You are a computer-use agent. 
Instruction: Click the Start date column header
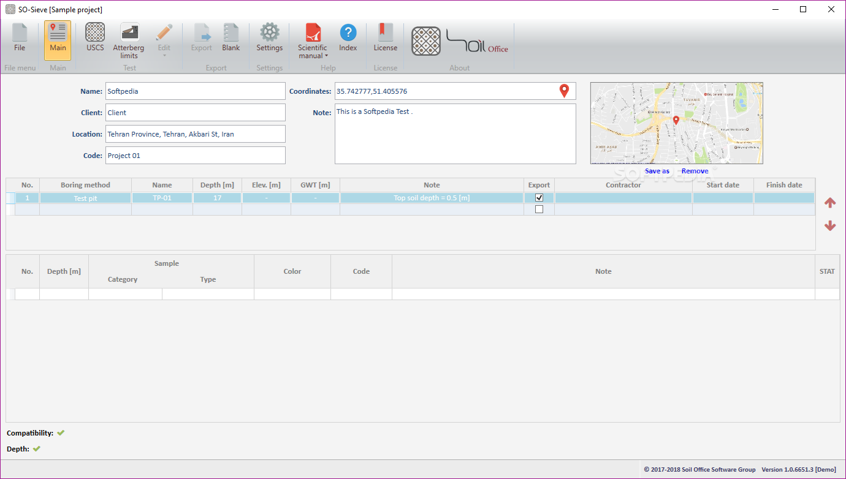coord(723,185)
